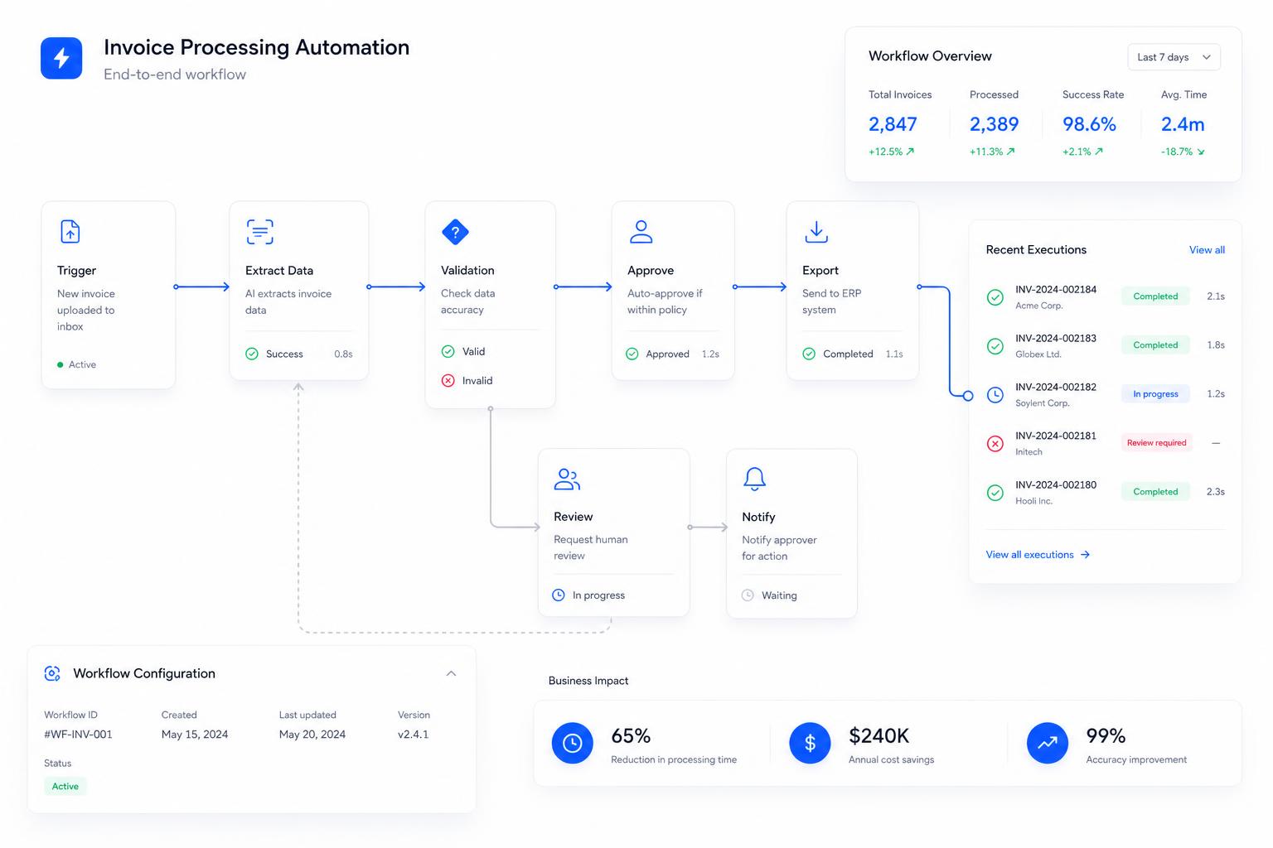This screenshot has width=1273, height=848.
Task: Click the Review required status badge
Action: 1156,443
